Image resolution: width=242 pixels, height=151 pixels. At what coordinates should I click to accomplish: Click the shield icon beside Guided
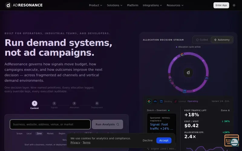[197, 40]
